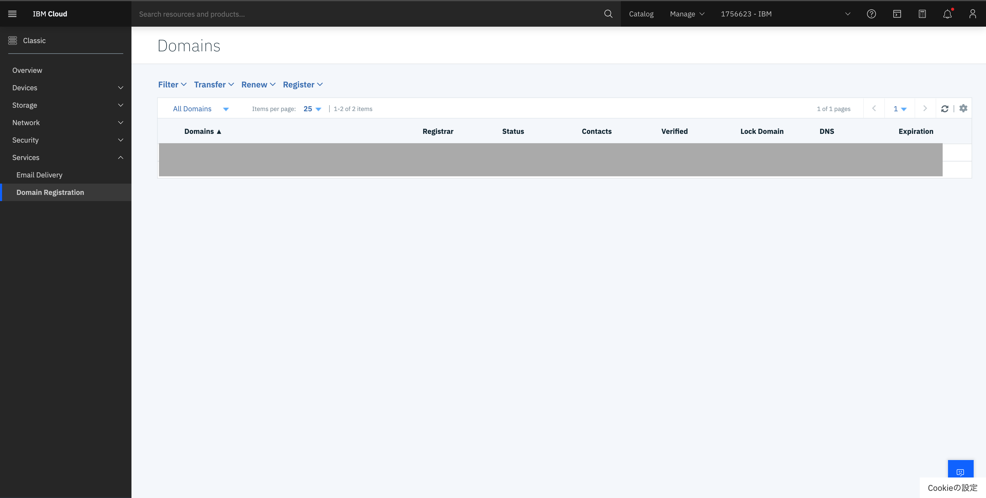
Task: Open the hamburger navigation menu
Action: click(x=12, y=14)
